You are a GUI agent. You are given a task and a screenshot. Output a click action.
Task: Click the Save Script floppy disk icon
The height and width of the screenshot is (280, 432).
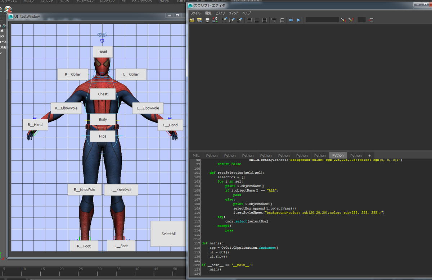click(x=207, y=20)
